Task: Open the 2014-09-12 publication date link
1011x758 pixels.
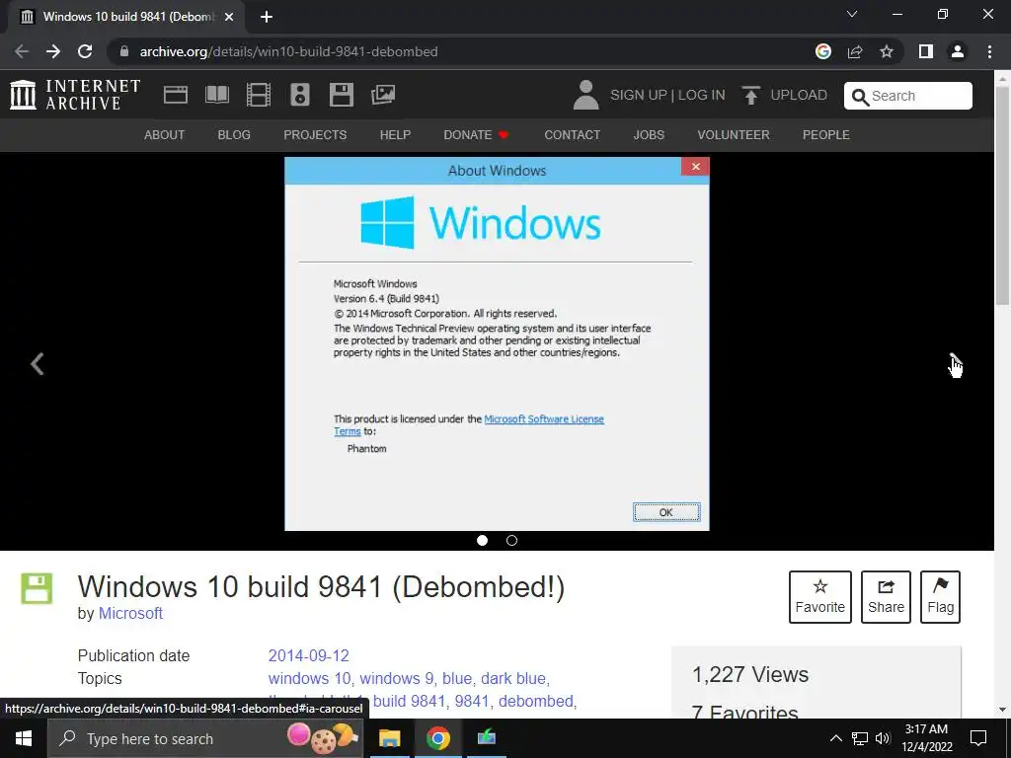Action: coord(308,655)
